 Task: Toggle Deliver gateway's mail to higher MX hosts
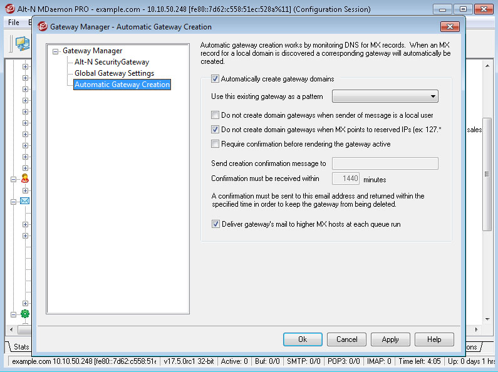pos(215,224)
